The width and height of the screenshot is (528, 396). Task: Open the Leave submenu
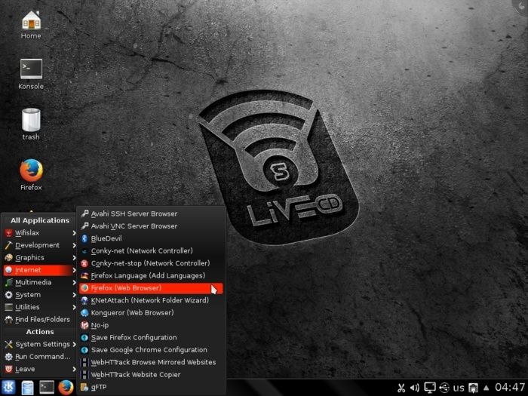click(40, 369)
